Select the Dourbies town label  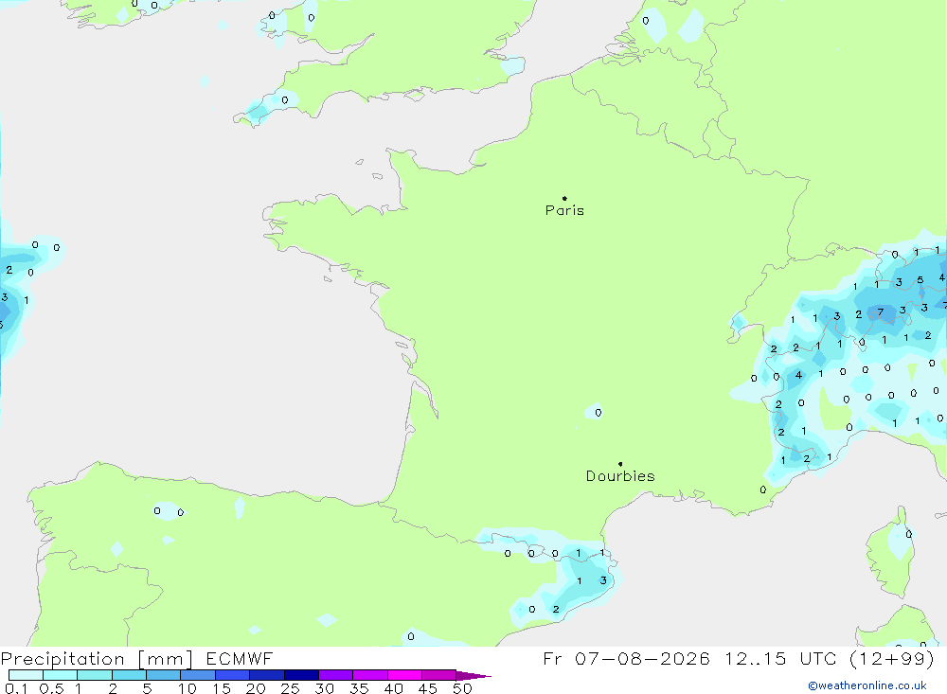click(620, 476)
